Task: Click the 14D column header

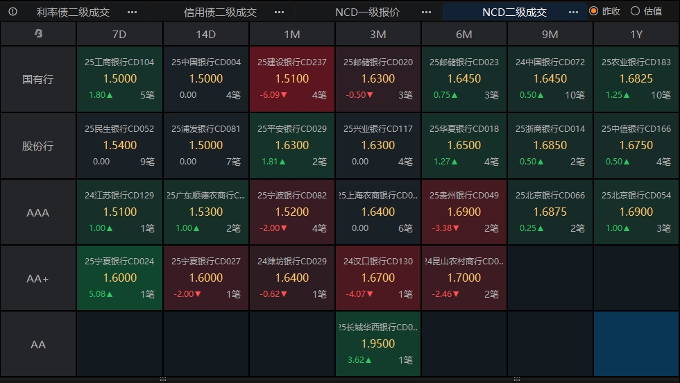Action: [x=205, y=34]
